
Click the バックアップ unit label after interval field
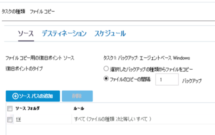[x=192, y=81]
